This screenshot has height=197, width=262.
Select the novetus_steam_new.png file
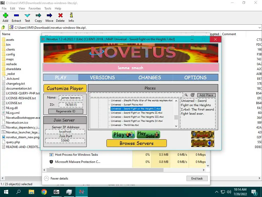(x=21, y=137)
